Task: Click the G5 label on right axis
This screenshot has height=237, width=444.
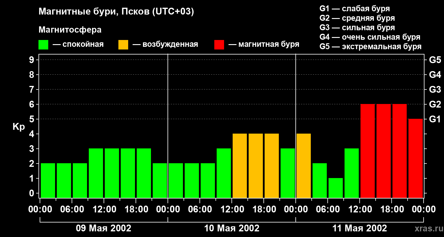Action: (435, 60)
